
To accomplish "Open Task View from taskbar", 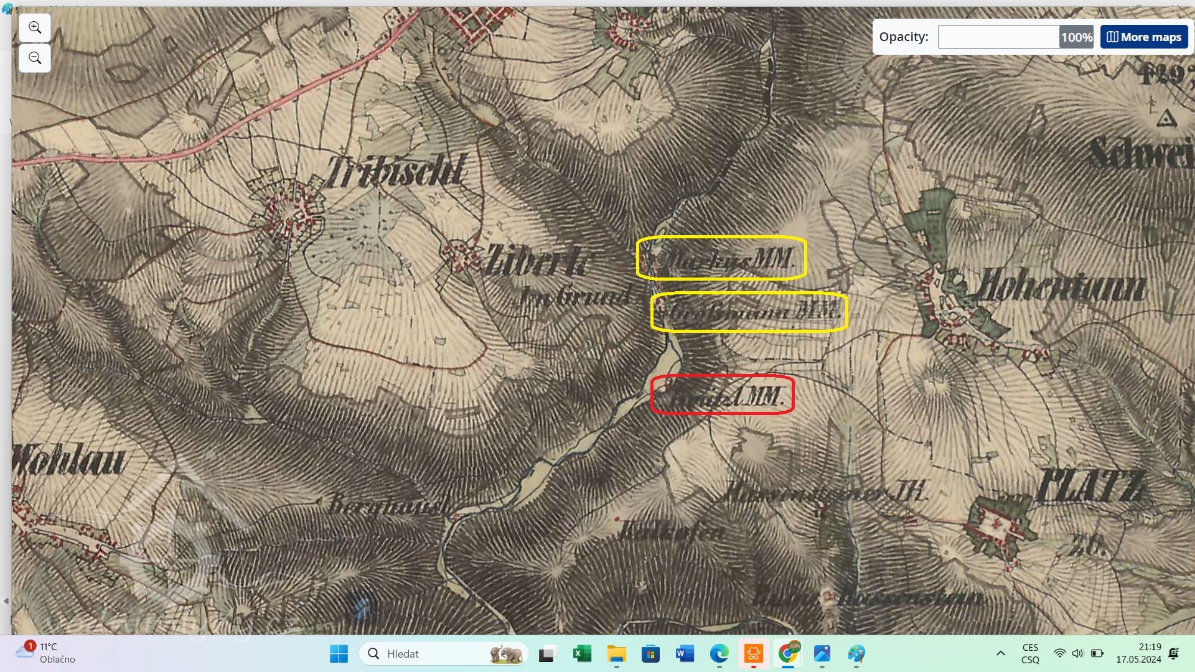I will pyautogui.click(x=546, y=654).
